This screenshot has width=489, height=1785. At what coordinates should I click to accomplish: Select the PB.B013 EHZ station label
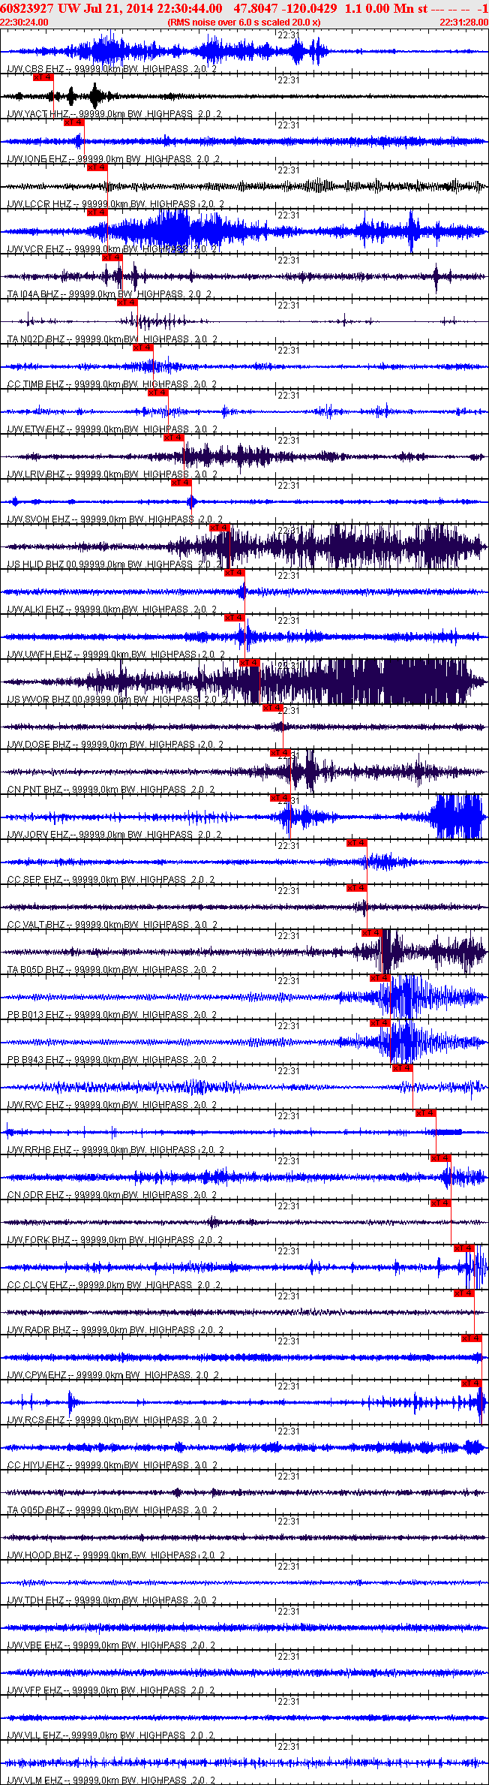[x=35, y=1015]
